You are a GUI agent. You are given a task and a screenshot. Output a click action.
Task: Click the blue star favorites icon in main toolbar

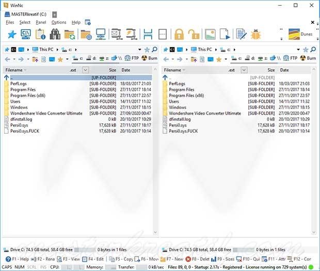(12, 35)
